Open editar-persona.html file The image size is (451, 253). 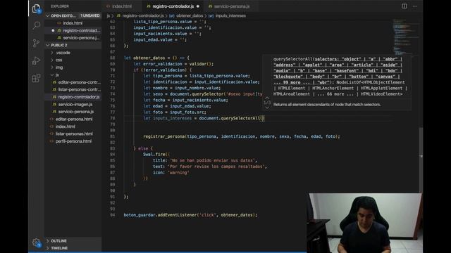point(74,119)
